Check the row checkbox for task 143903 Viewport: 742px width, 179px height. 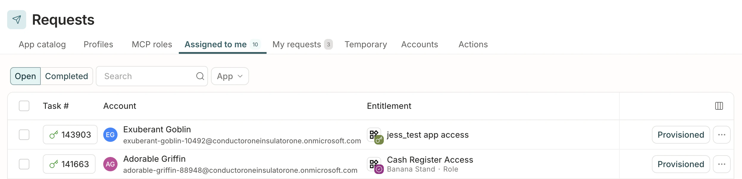pos(24,134)
